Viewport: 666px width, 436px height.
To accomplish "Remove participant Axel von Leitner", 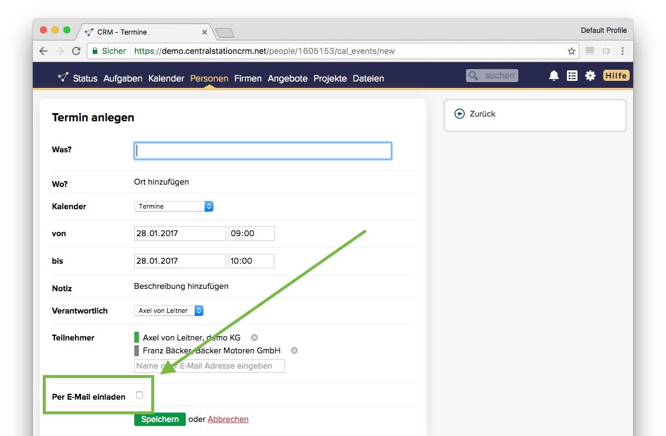I will tap(254, 338).
